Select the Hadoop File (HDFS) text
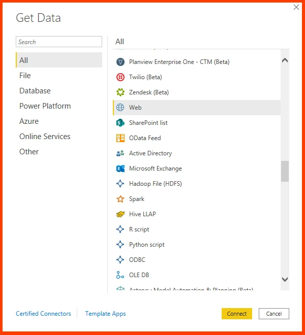The height and width of the screenshot is (335, 305). click(156, 184)
